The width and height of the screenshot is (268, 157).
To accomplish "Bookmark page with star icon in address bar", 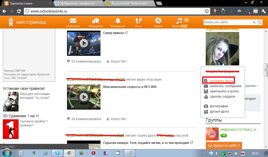I will [207, 11].
